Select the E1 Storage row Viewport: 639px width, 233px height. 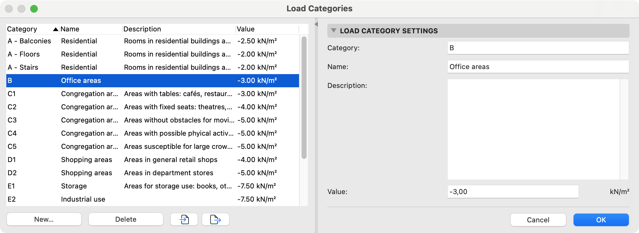click(153, 186)
